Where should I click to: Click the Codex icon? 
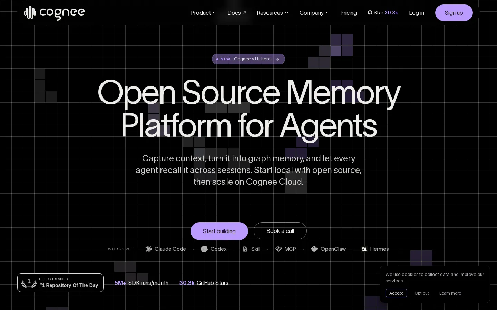tap(204, 249)
